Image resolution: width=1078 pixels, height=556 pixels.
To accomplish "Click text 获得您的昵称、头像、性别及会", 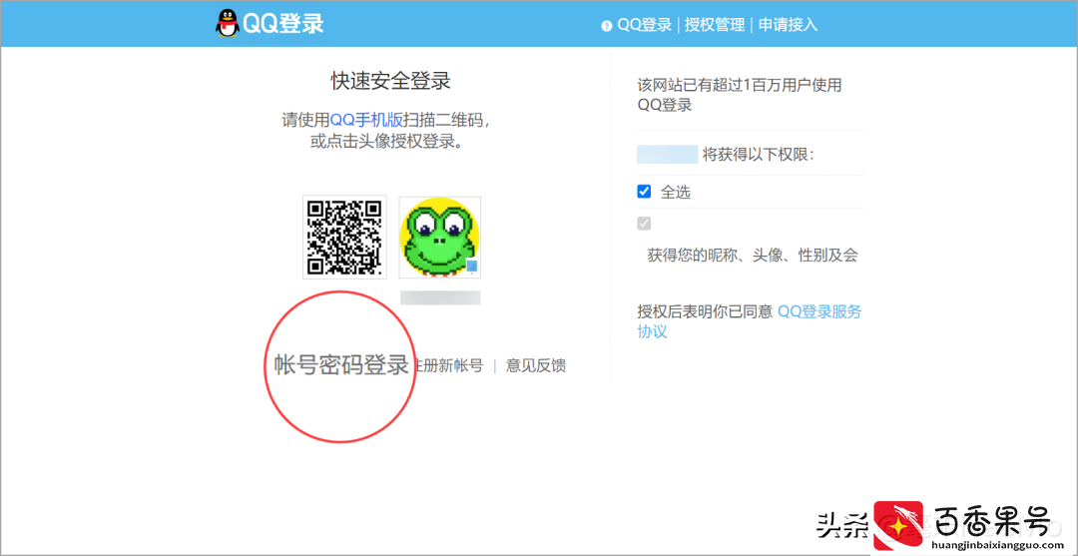I will pyautogui.click(x=753, y=256).
